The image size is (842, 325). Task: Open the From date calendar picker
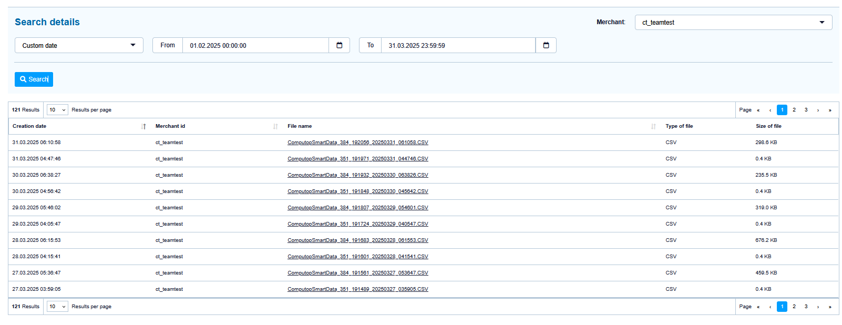pos(339,45)
